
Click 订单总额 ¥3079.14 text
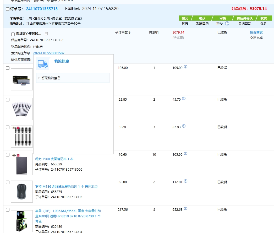coord(249,9)
